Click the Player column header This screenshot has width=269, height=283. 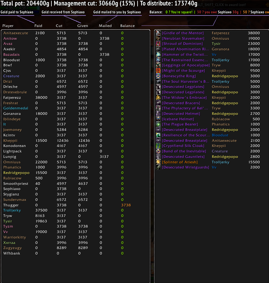[8, 26]
